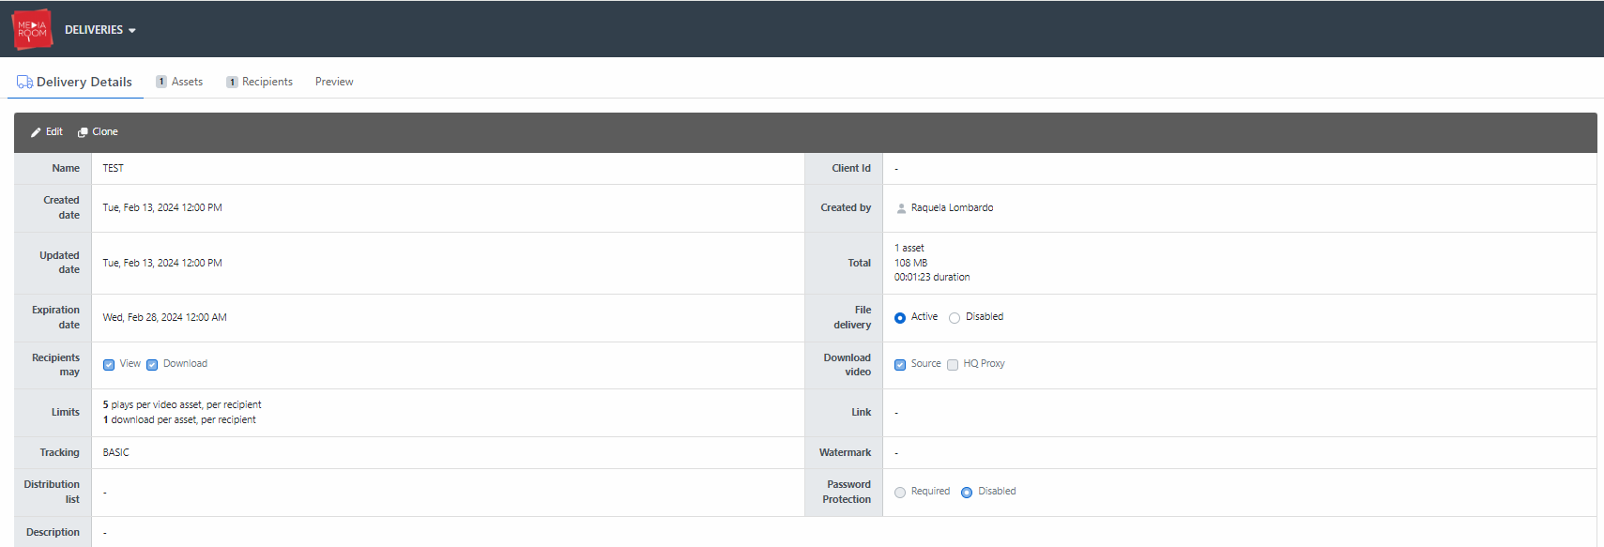Click the Media Room logo

32,29
